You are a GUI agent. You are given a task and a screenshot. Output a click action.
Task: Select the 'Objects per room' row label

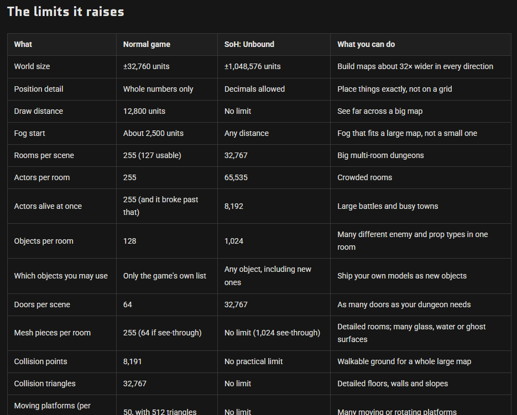pos(44,241)
